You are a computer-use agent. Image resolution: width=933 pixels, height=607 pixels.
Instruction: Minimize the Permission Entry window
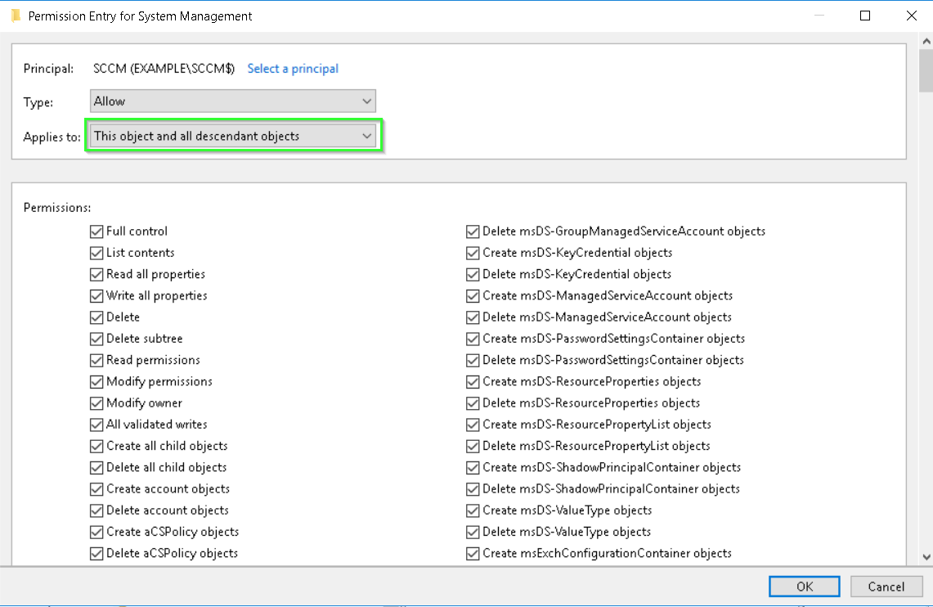(x=819, y=16)
